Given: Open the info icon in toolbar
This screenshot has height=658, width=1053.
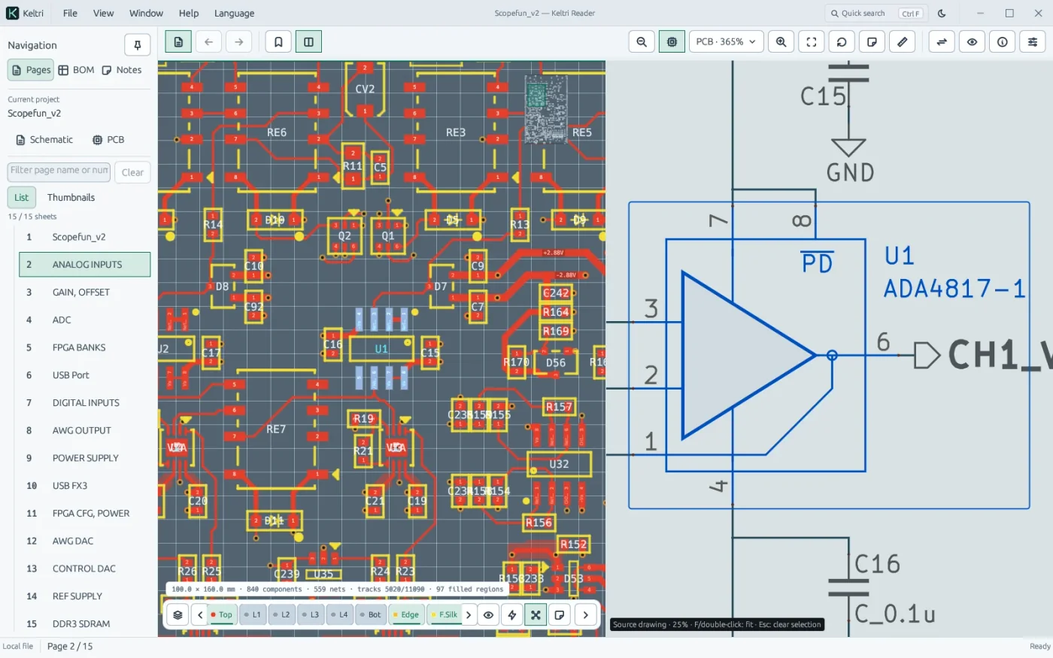Looking at the screenshot, I should (1002, 42).
